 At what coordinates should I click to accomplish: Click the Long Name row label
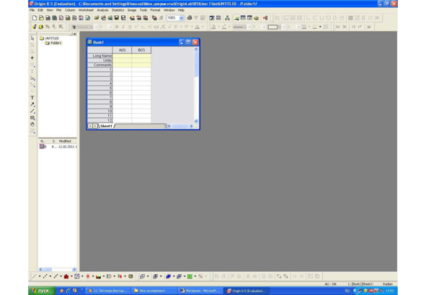pyautogui.click(x=100, y=55)
